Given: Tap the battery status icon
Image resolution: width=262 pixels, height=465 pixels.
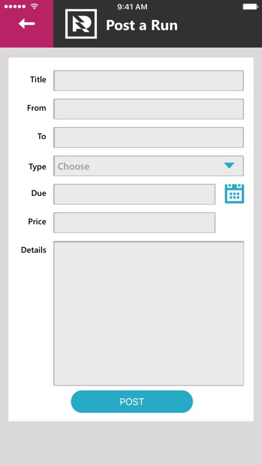Looking at the screenshot, I should pos(250,7).
